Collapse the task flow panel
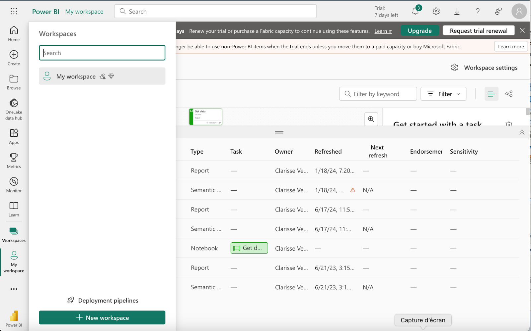 [522, 132]
